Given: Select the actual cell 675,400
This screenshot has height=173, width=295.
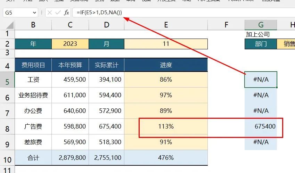Looking at the screenshot, I should pos(106,126).
